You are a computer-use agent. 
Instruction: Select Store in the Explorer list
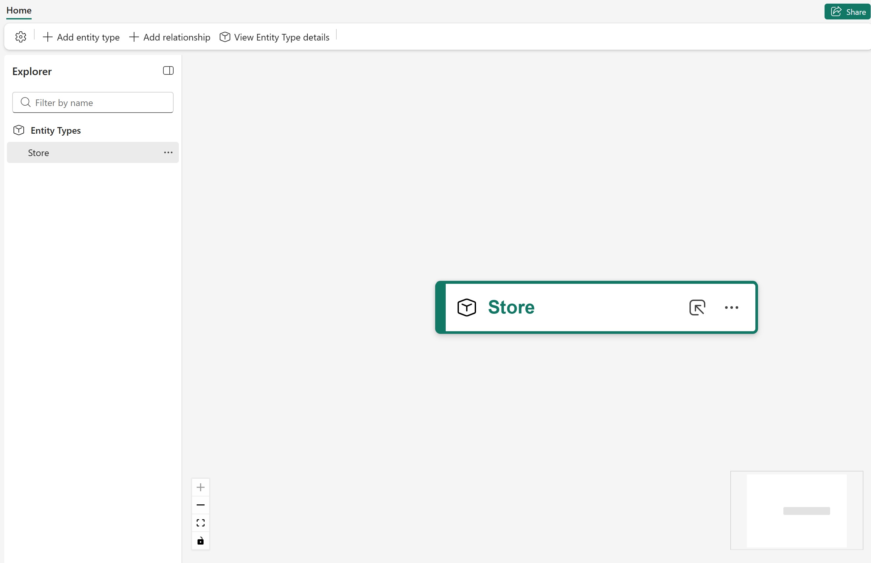pos(93,153)
